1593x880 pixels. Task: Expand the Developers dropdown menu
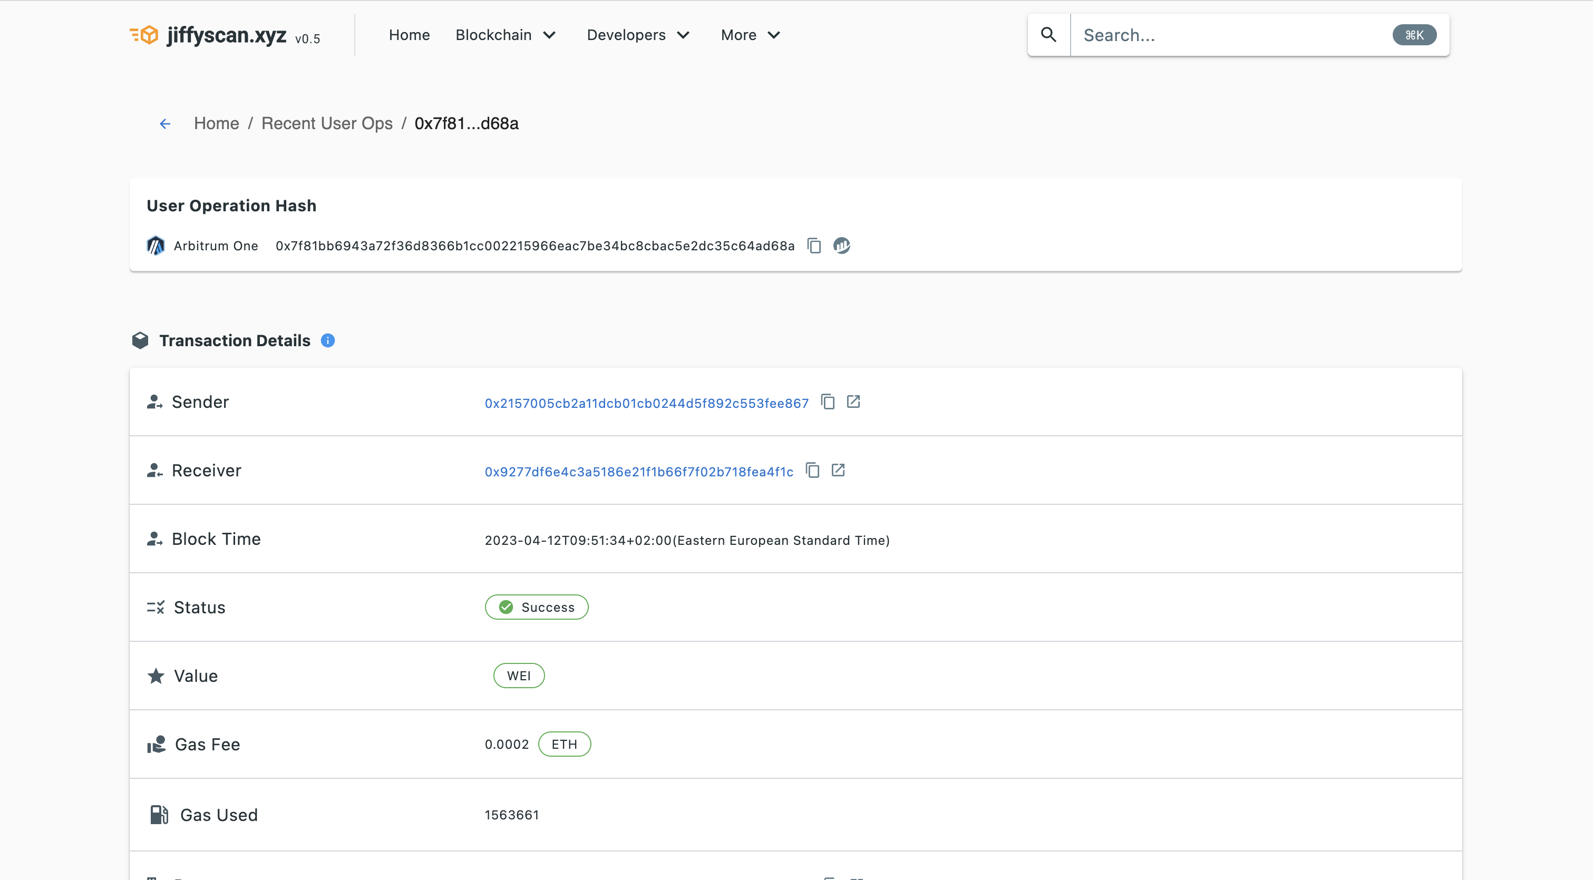coord(638,35)
